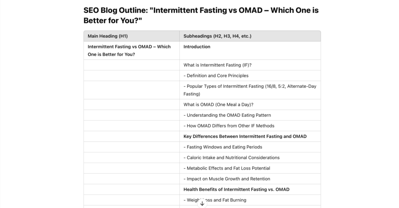Click 'How OMAD Differs from Other IF Methods'

(229, 126)
